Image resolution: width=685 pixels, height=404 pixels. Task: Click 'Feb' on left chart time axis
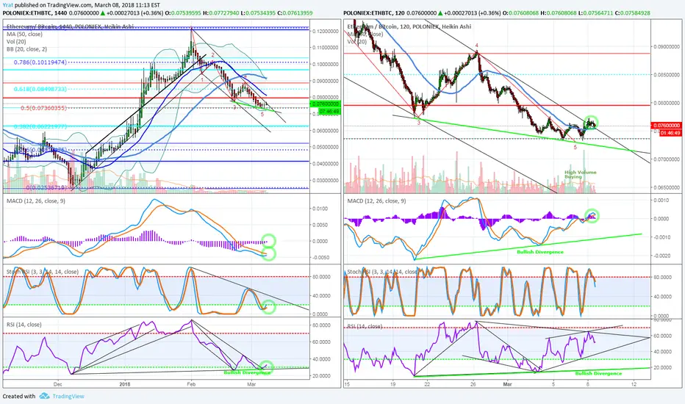tap(191, 384)
